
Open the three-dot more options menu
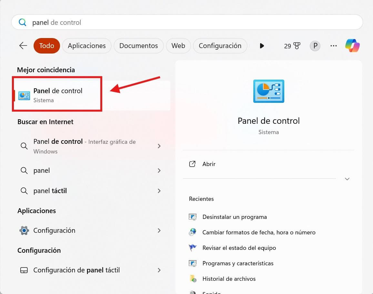(x=334, y=46)
